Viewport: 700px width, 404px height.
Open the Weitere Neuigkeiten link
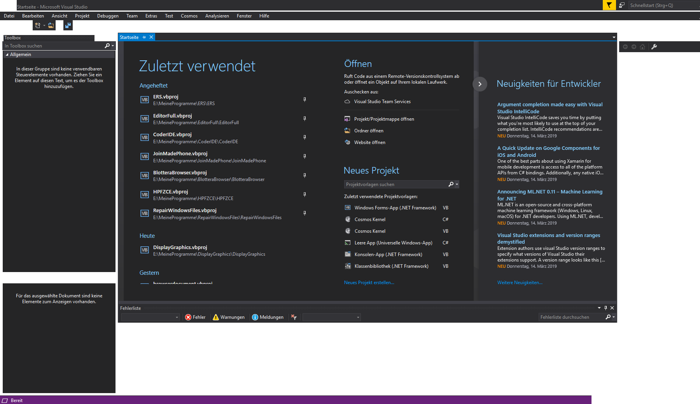[520, 283]
